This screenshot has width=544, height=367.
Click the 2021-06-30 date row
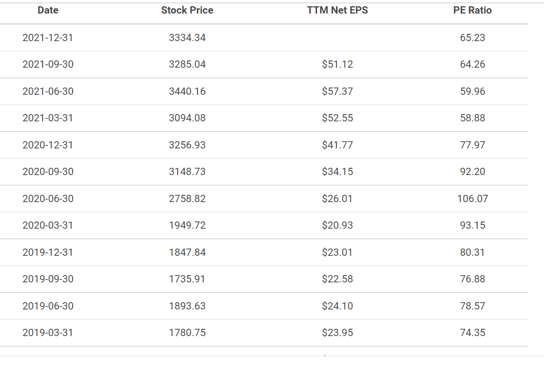[264, 91]
